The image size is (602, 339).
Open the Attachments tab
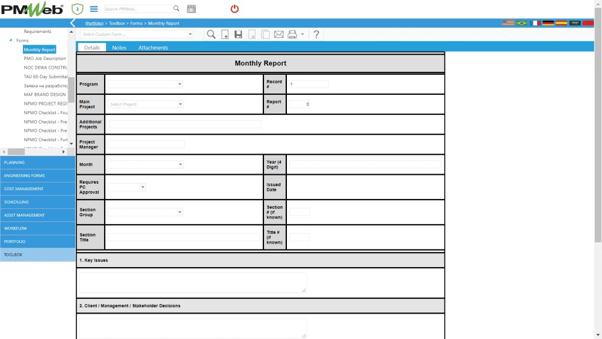[x=153, y=48]
